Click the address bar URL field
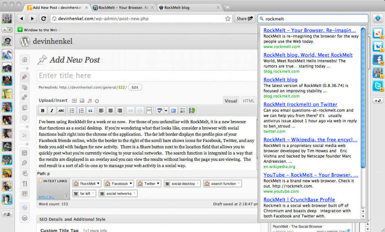Image resolution: width=385 pixels, height=232 pixels. coord(141,19)
